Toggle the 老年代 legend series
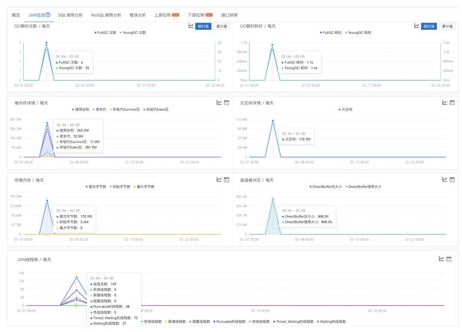 click(x=99, y=109)
